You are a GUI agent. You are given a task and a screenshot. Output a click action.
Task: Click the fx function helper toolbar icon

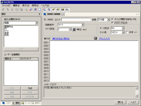coord(54,10)
